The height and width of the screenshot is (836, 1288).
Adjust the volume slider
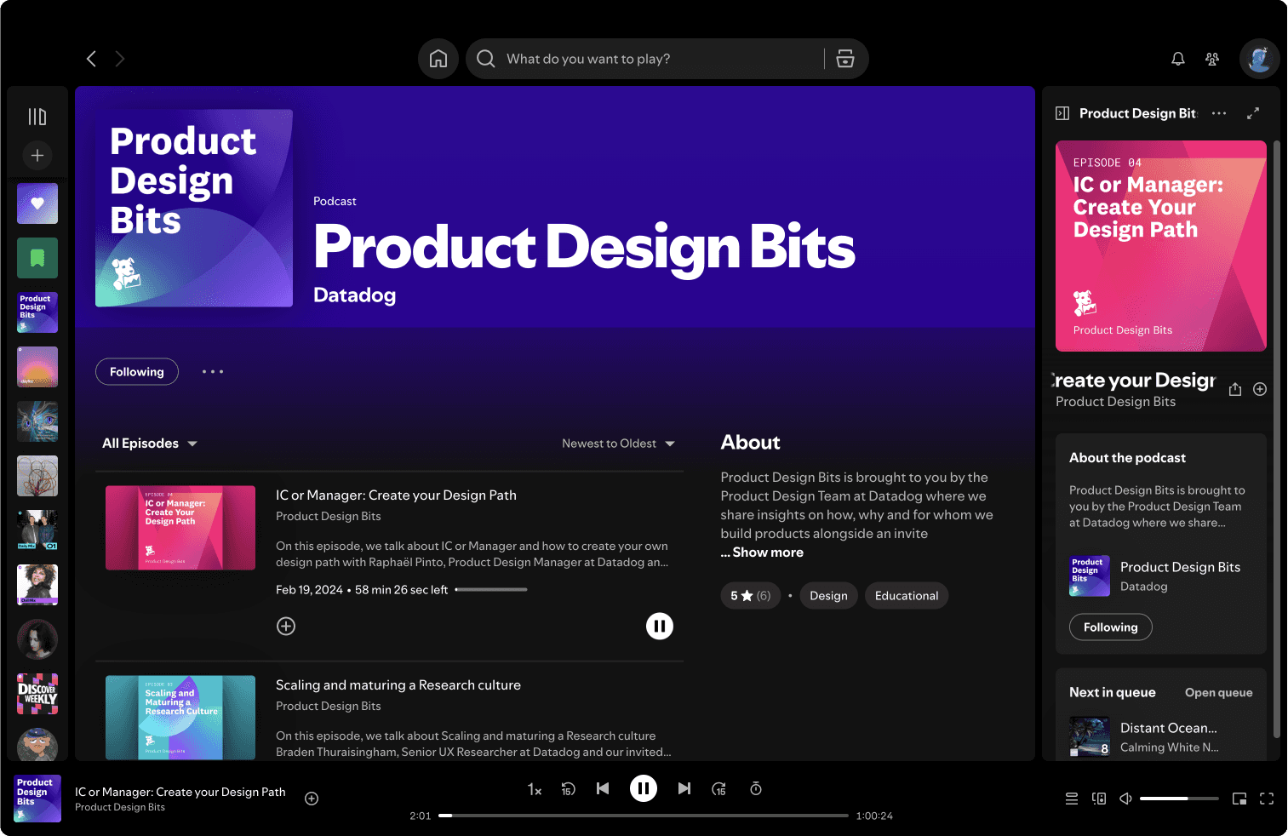1179,799
